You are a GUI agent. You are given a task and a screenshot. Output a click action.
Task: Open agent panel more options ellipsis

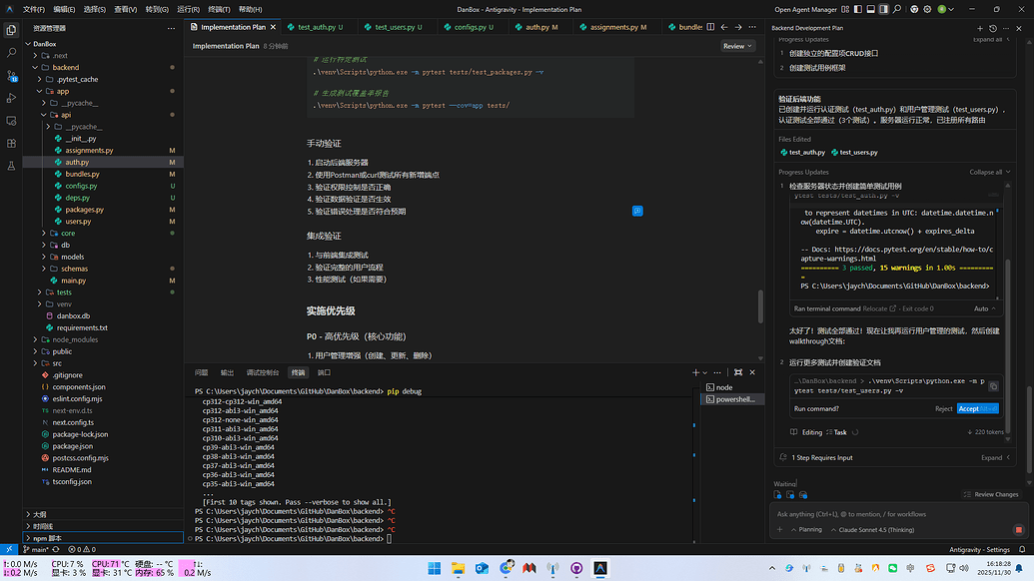1006,28
